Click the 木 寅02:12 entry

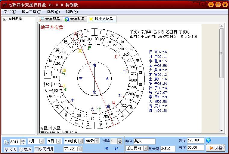[x=158, y=75]
